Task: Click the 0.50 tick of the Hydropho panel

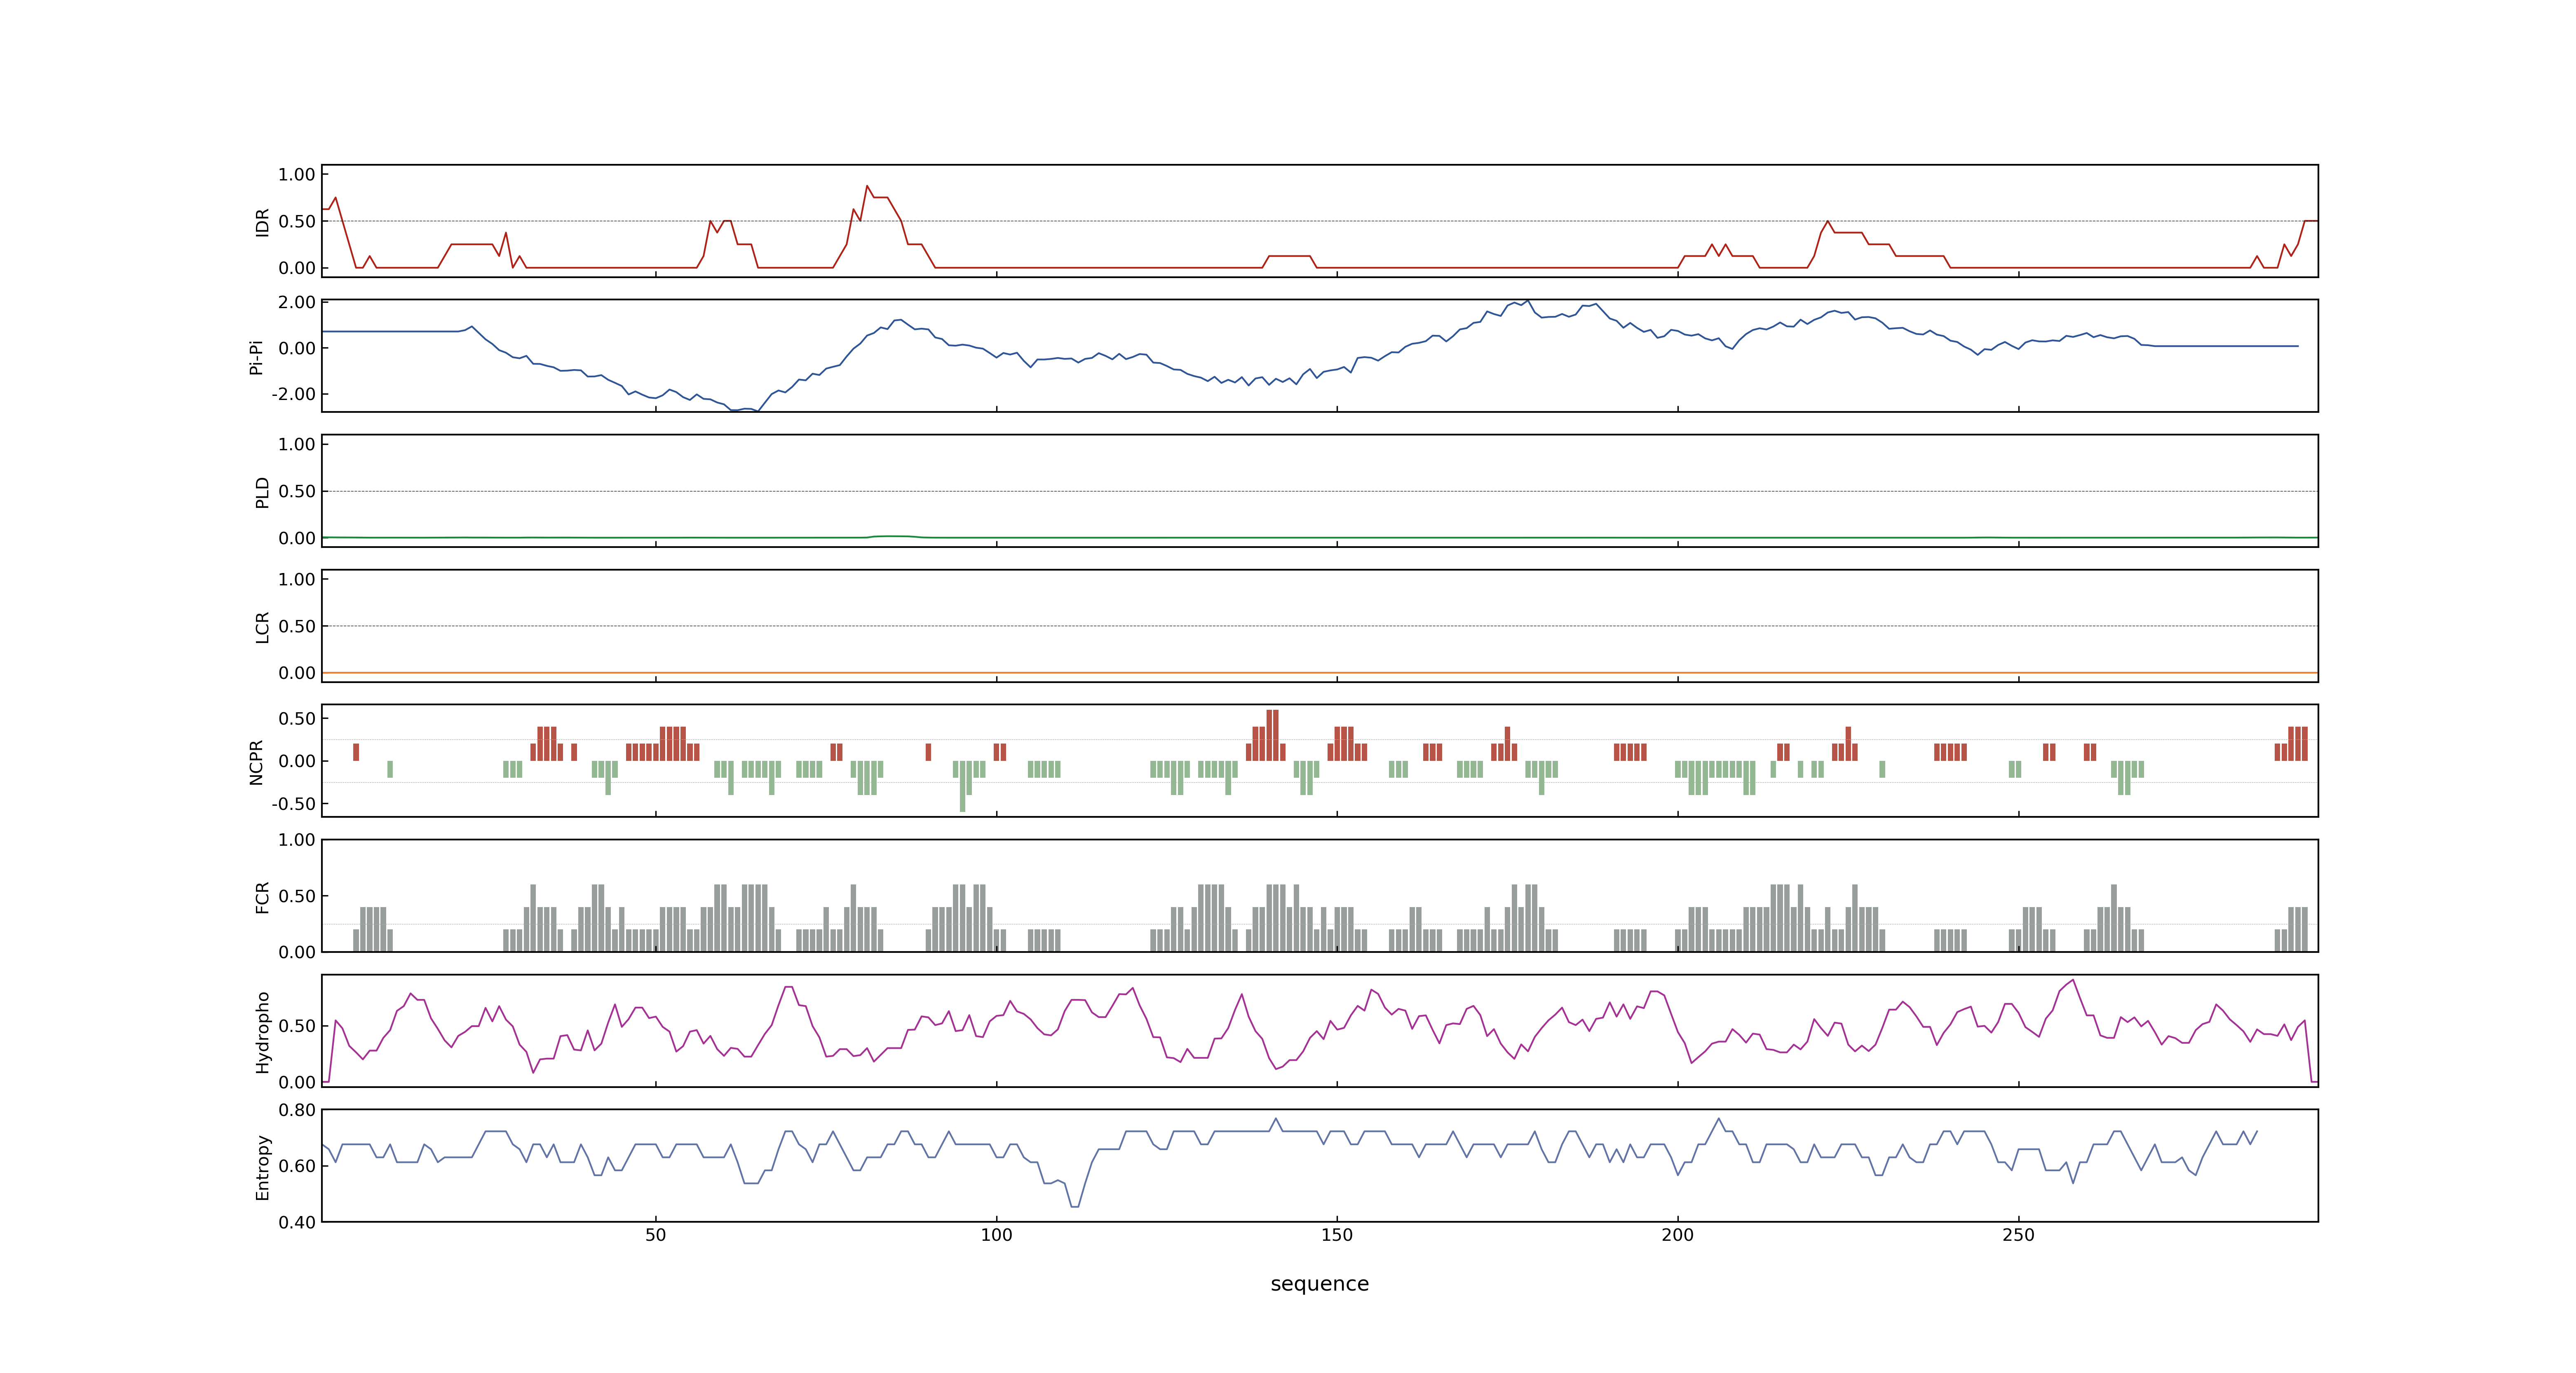Action: 297,1026
